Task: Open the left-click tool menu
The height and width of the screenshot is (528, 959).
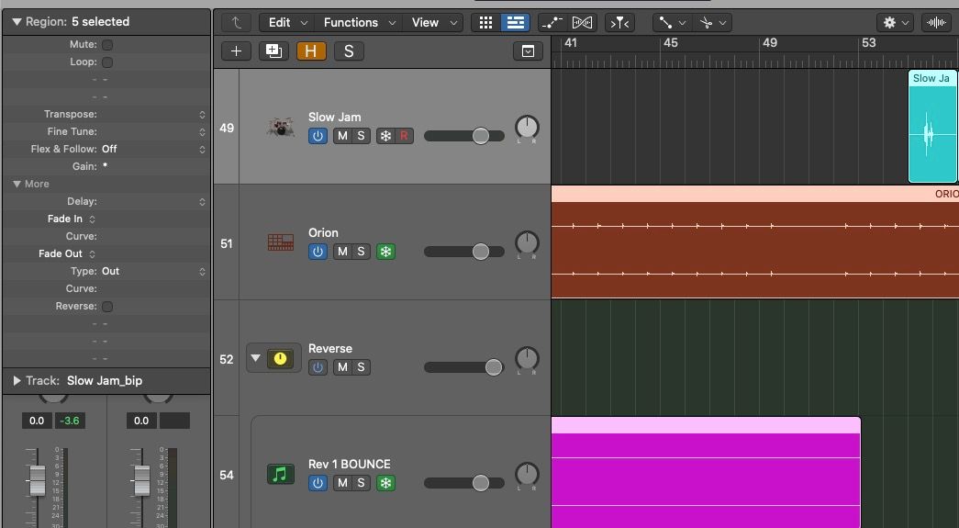Action: point(672,23)
